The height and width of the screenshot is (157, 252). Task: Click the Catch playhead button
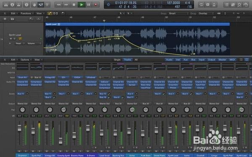pyautogui.click(x=62, y=13)
